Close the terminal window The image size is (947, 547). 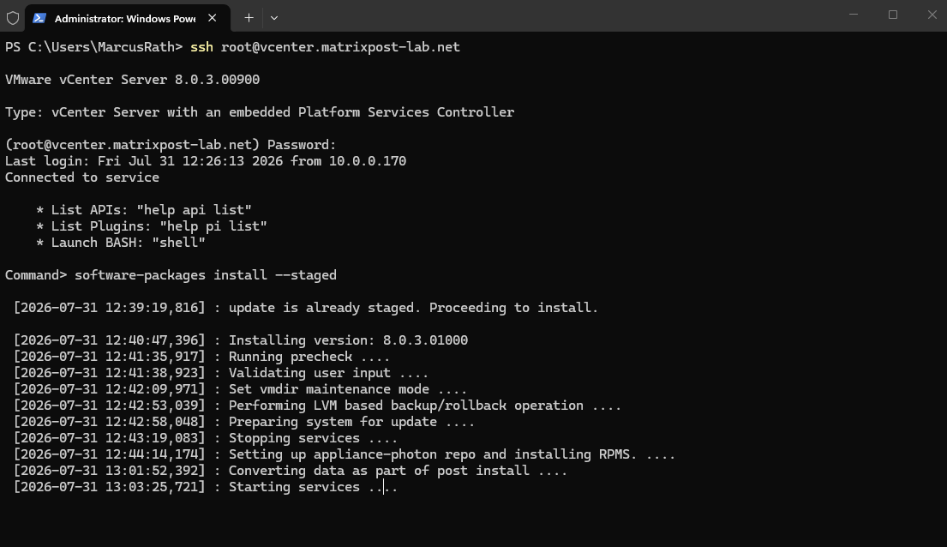[x=932, y=15]
